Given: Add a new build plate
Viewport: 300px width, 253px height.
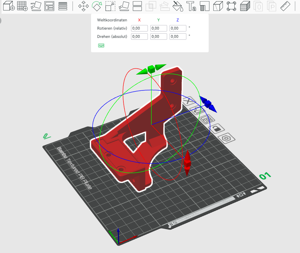Looking at the screenshot, I should (22, 5).
